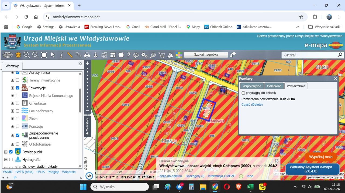Select the polygon shape tool
This screenshot has height=193, width=345.
pos(121,55)
